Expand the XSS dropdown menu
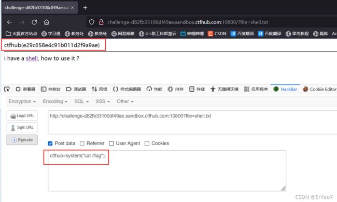This screenshot has height=202, width=337. point(103,102)
